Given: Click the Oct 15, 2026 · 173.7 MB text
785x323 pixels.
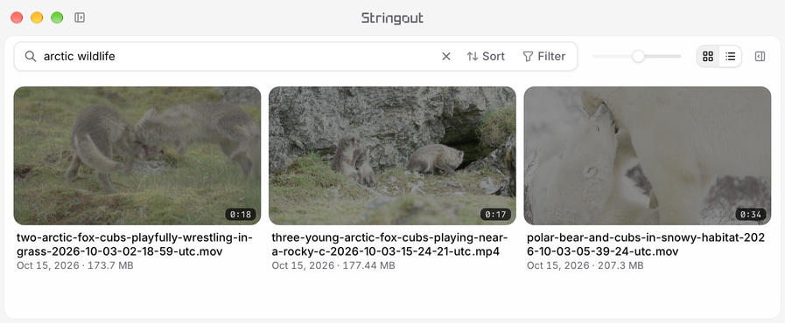Looking at the screenshot, I should (75, 265).
